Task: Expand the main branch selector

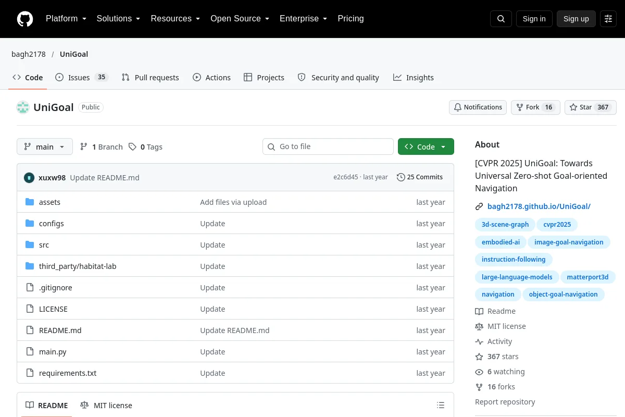Action: [x=45, y=147]
